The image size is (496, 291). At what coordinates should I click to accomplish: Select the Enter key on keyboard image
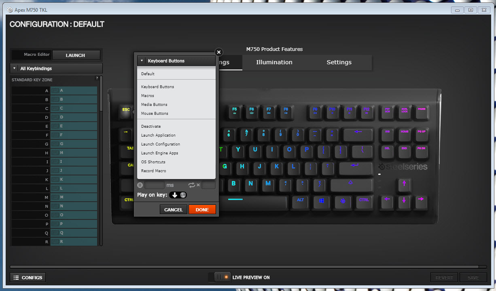tap(355, 168)
